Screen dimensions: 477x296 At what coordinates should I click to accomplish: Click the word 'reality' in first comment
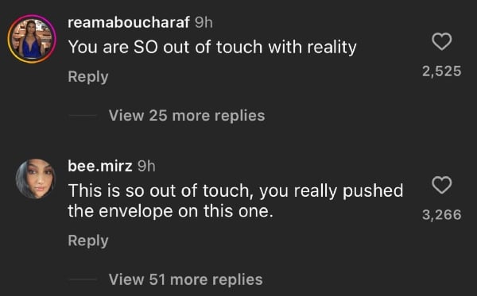point(332,48)
